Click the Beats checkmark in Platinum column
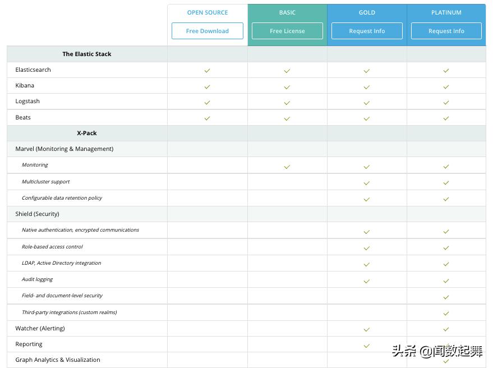493x368 pixels. 446,118
